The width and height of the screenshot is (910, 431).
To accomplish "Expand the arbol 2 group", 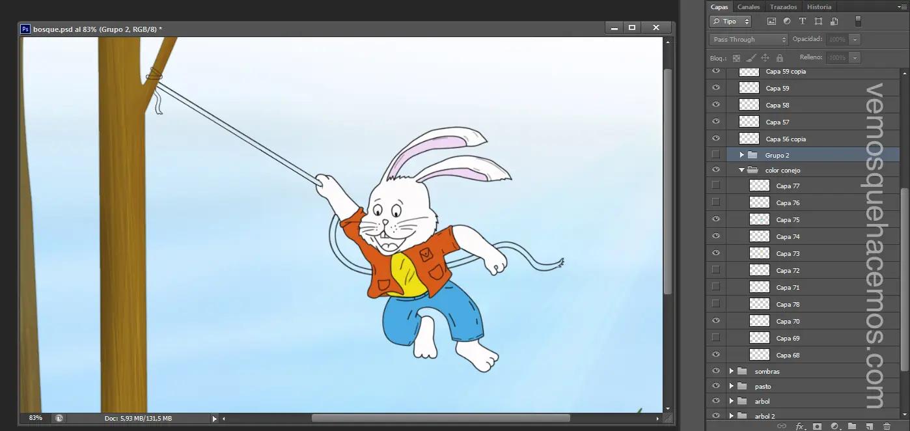I will coord(731,416).
